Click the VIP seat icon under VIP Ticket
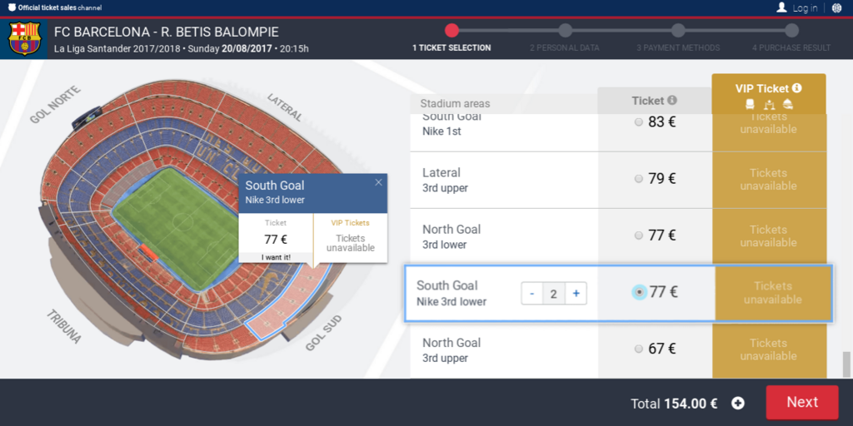This screenshot has height=426, width=853. click(750, 104)
